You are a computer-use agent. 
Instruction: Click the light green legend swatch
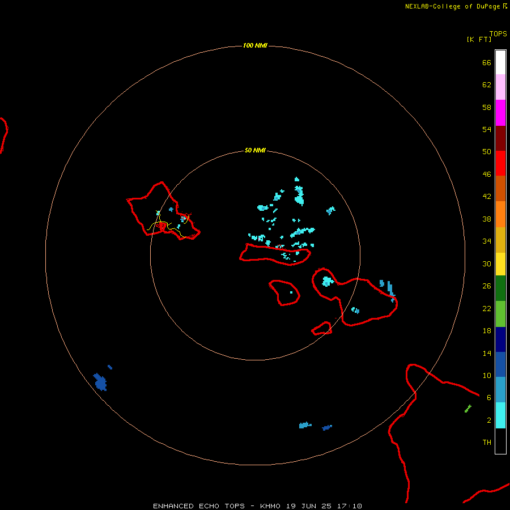500,314
